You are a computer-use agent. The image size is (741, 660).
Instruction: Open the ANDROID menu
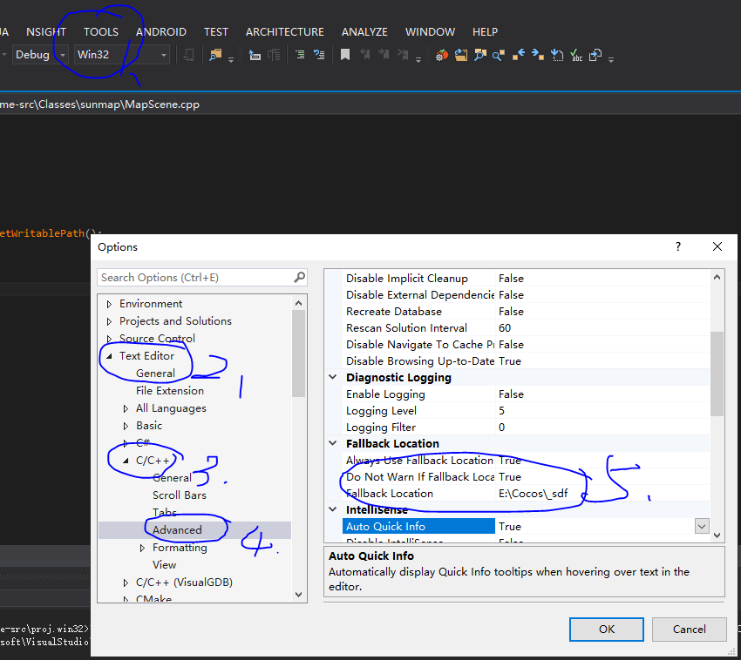click(161, 31)
